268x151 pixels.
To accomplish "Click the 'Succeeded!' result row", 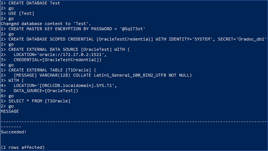I will [x=13, y=131].
